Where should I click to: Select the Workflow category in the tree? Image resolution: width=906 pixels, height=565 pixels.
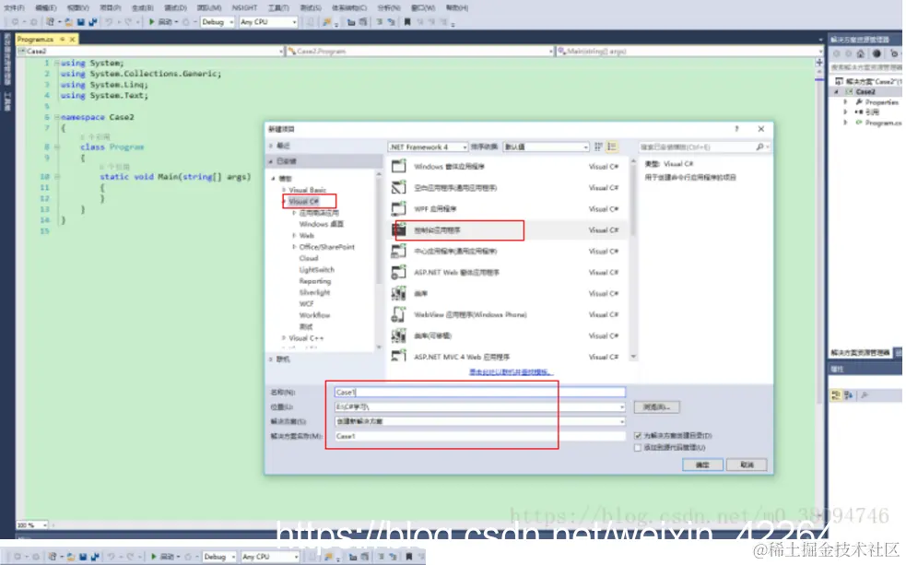tap(314, 315)
